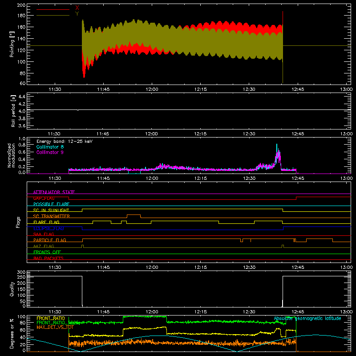This screenshot has width=356, height=356.
Task: Click the 12:30 label under Flags panel
Action: pyautogui.click(x=249, y=267)
